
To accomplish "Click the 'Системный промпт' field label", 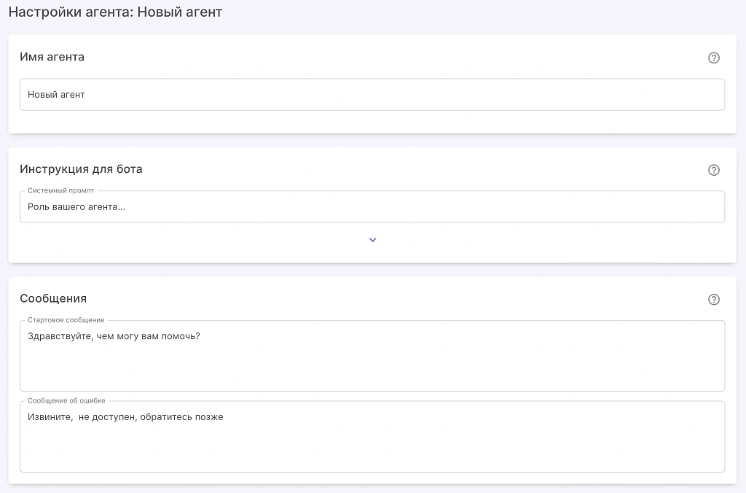I will [60, 191].
